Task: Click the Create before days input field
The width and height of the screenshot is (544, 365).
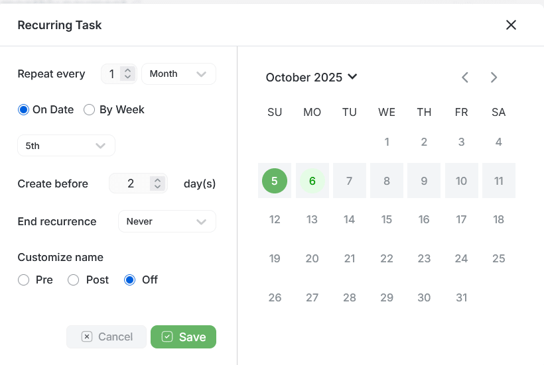Action: (x=131, y=183)
